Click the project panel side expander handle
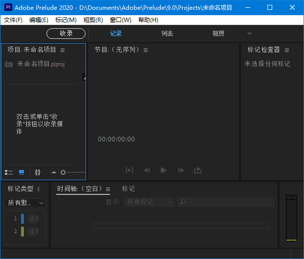Viewport: 304px width, 259px height. pos(84,77)
